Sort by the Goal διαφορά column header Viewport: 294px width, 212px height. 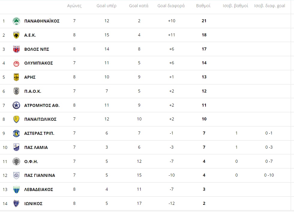click(x=171, y=6)
